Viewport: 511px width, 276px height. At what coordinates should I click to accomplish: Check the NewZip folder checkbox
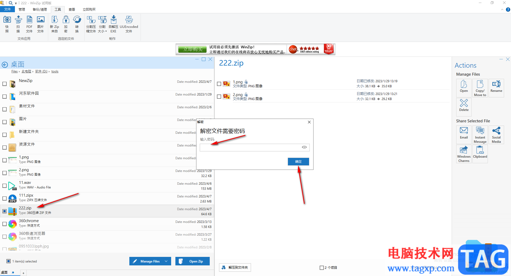coord(5,84)
